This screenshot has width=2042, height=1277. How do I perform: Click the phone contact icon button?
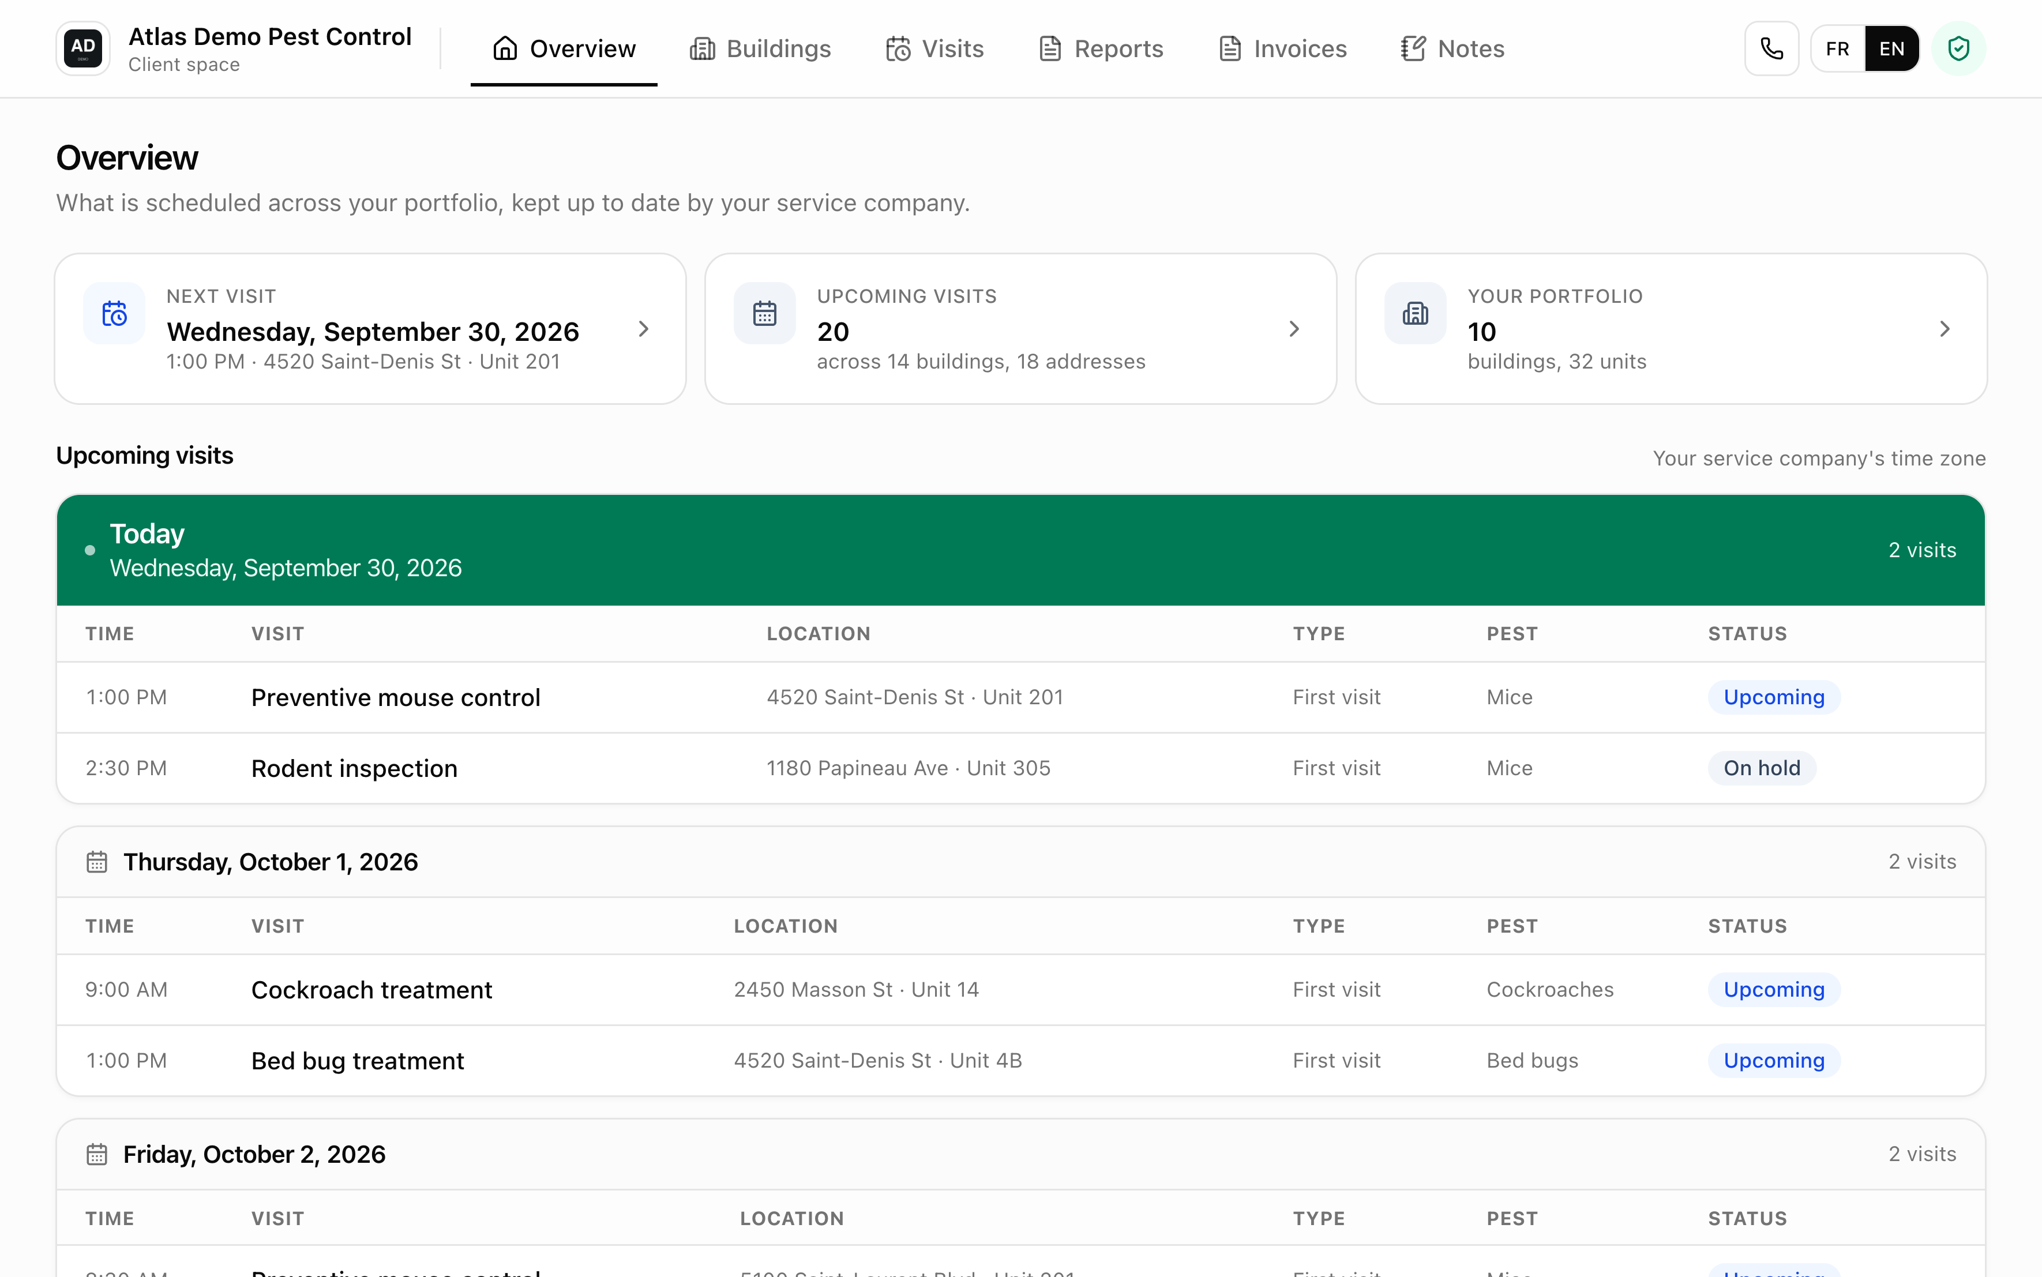[x=1772, y=48]
